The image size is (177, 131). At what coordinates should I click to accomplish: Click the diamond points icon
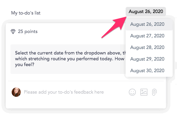coord(13,32)
